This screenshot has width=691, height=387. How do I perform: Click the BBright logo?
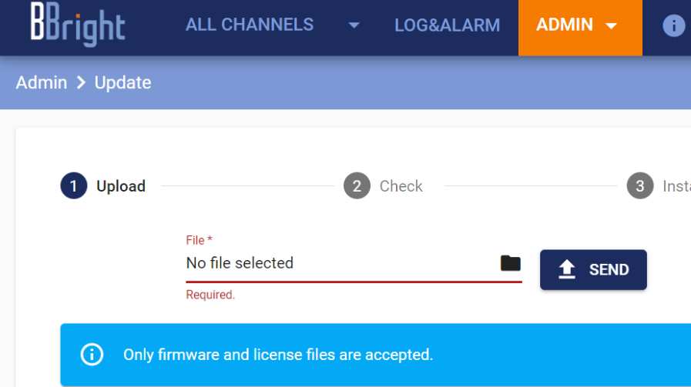coord(78,24)
